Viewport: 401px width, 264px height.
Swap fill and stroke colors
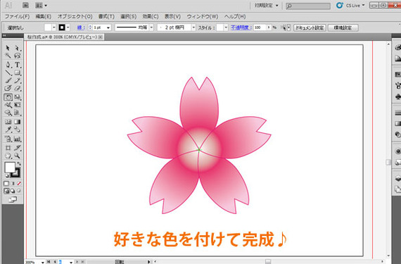(x=19, y=164)
